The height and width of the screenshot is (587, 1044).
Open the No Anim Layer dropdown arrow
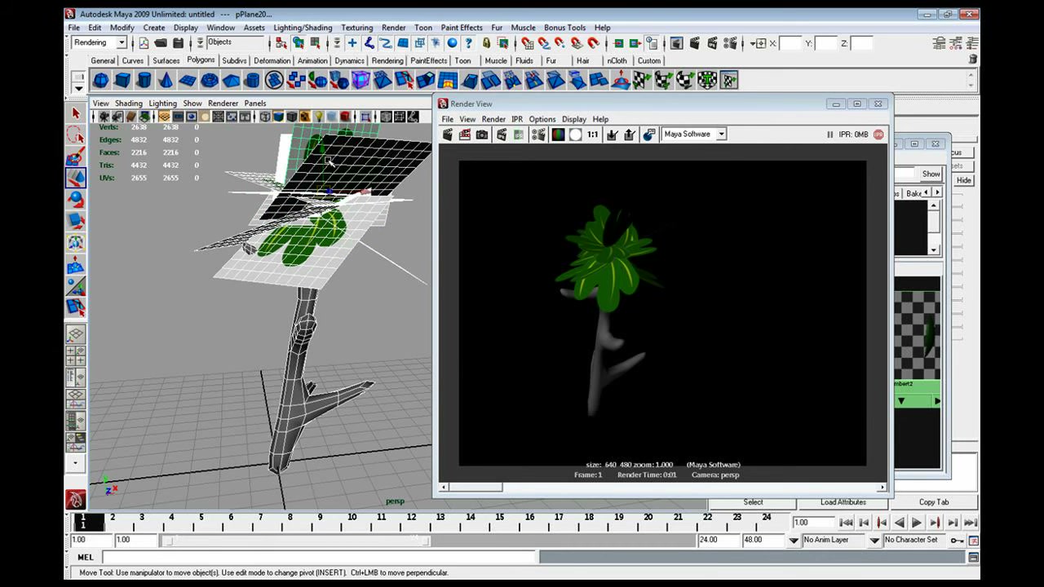(x=794, y=541)
